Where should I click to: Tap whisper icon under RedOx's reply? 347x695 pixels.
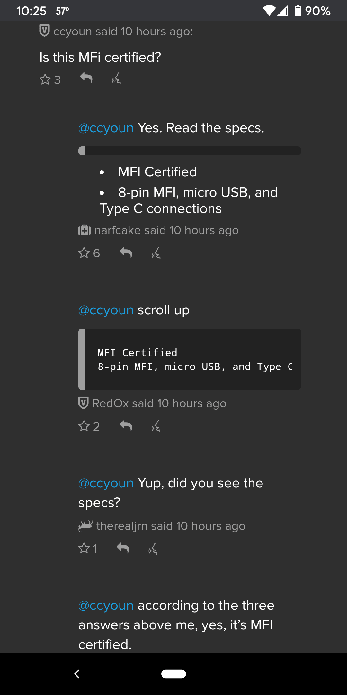click(156, 426)
